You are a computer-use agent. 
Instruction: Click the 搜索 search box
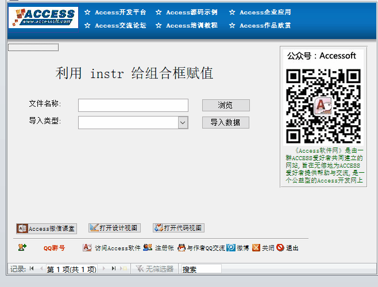click(x=201, y=269)
